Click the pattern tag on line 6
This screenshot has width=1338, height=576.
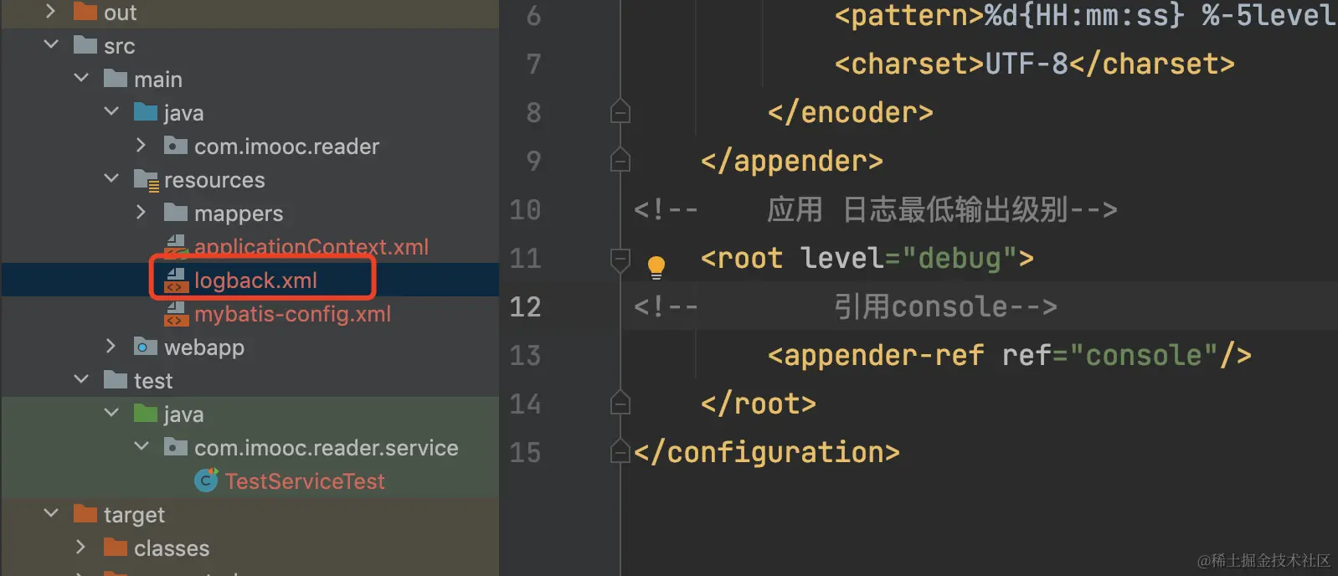(908, 16)
